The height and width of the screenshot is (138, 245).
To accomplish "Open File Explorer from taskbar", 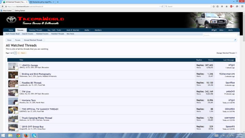I will pyautogui.click(x=10, y=135).
